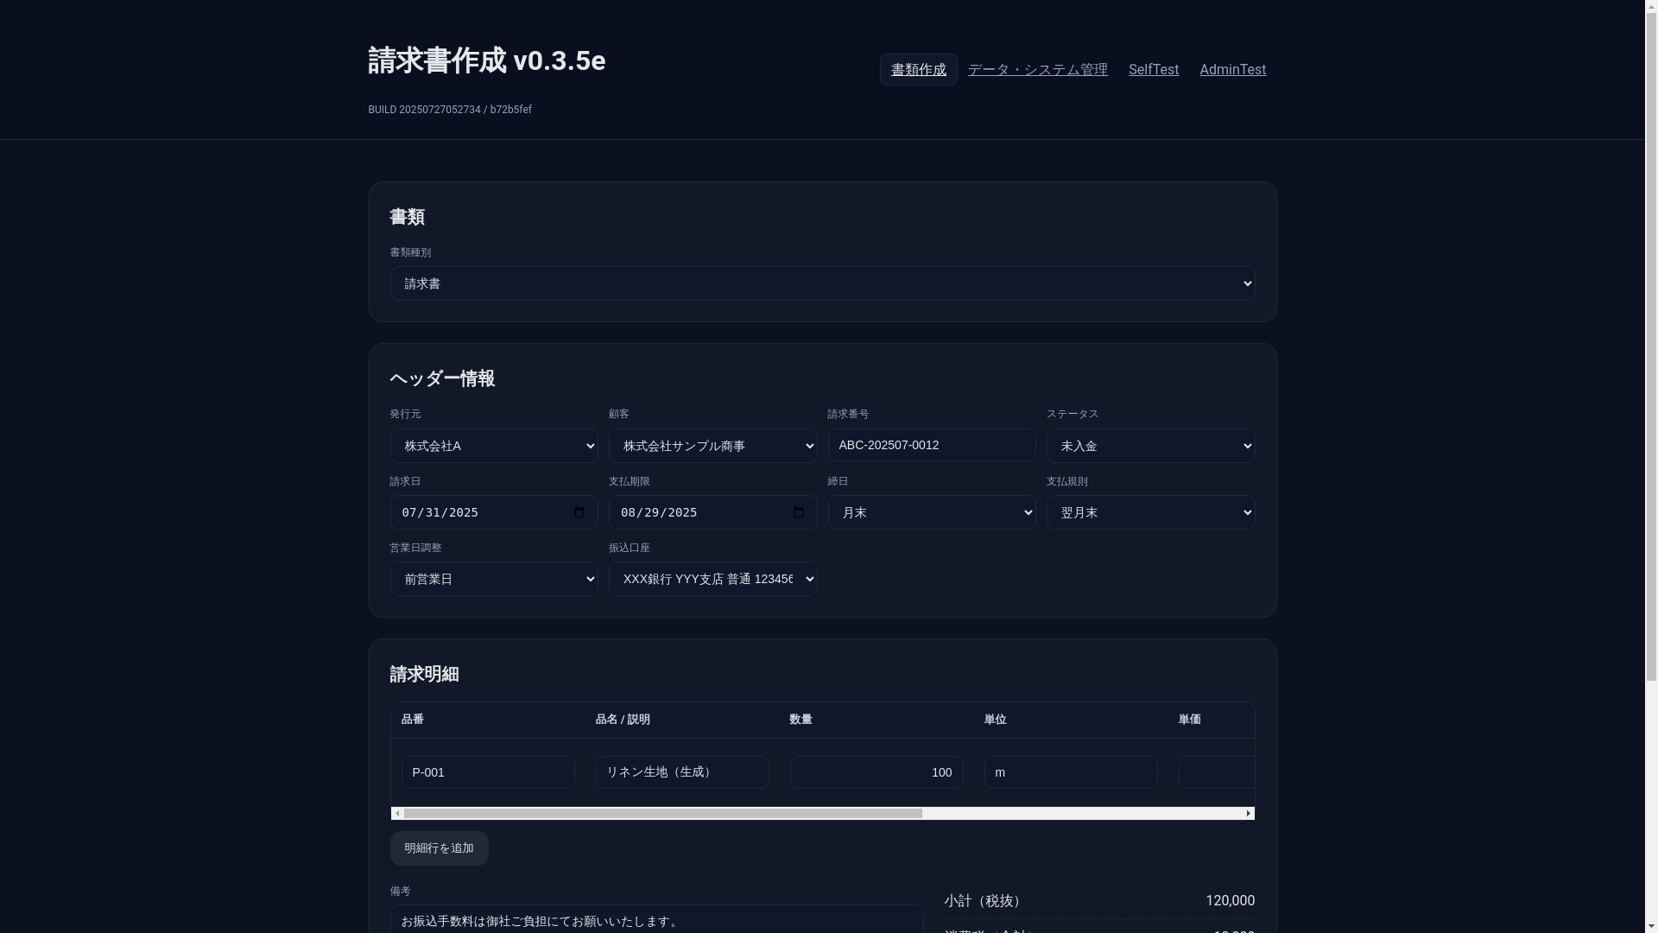This screenshot has height=933, width=1658.
Task: Open the 支払規則 dropdown showing 翌月末
Action: click(x=1150, y=512)
